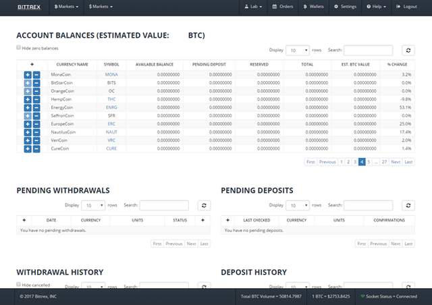Image resolution: width=432 pixels, height=305 pixels.
Task: Open the NAUT symbol link
Action: pyautogui.click(x=111, y=132)
